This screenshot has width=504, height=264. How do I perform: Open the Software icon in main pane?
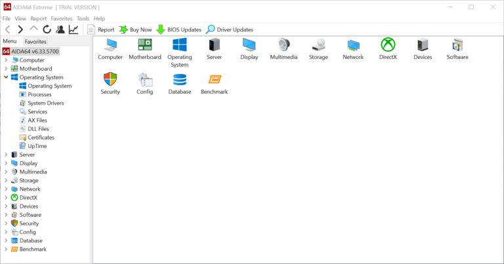coord(457,45)
